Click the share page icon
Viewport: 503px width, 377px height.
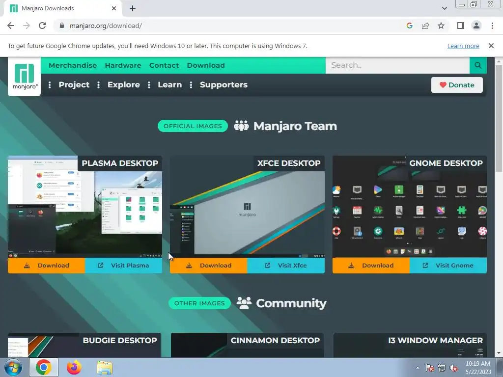[425, 26]
